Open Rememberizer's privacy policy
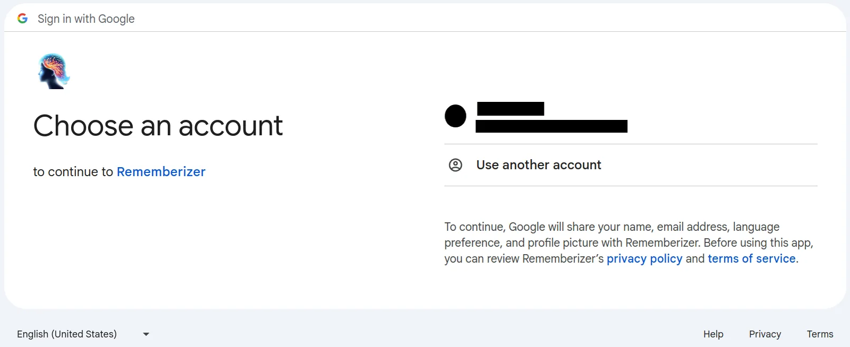 [x=644, y=258]
